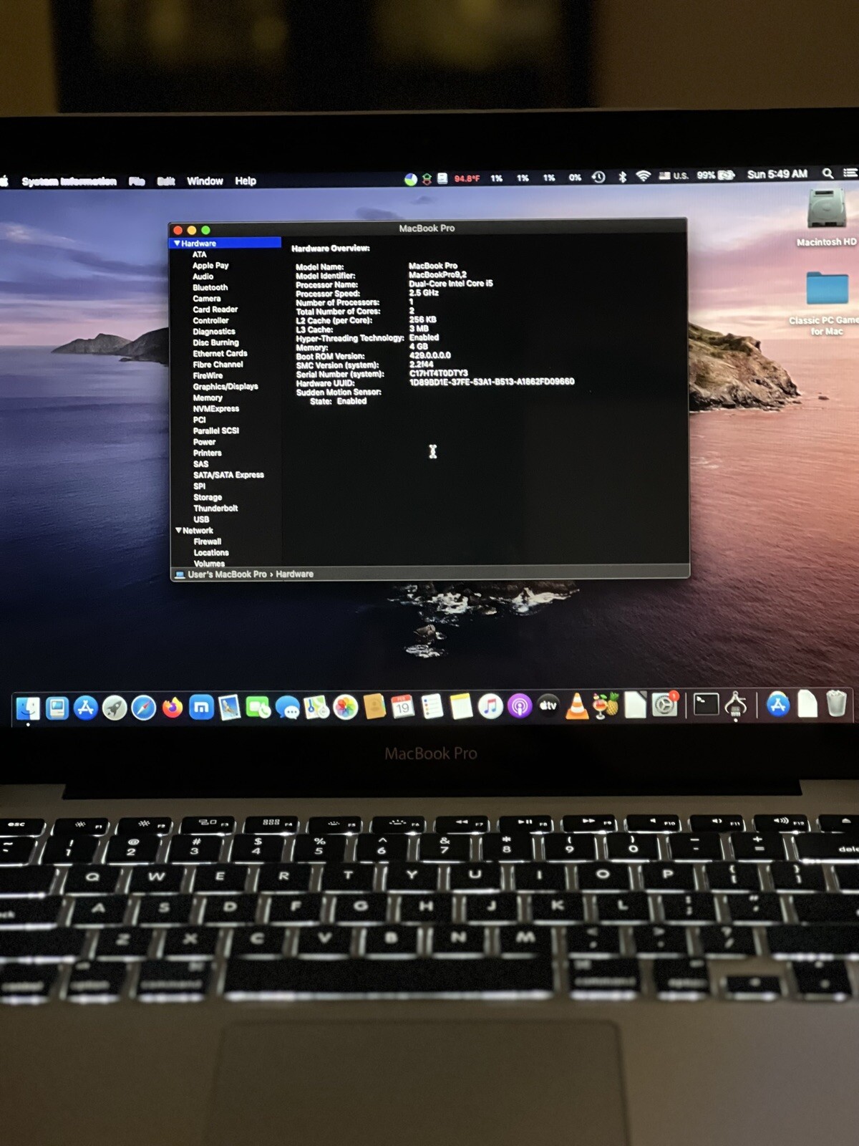Open Reminders from the dock
This screenshot has height=1146, width=859.
tap(432, 707)
